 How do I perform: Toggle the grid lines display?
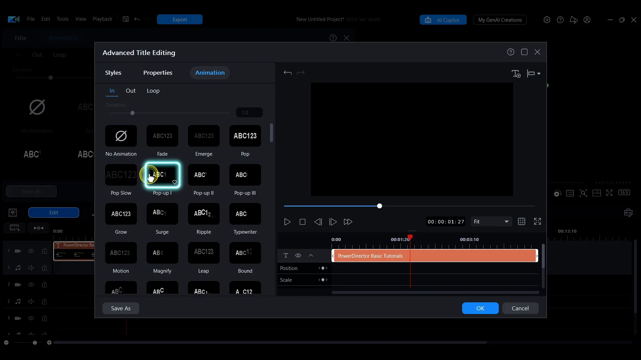521,222
